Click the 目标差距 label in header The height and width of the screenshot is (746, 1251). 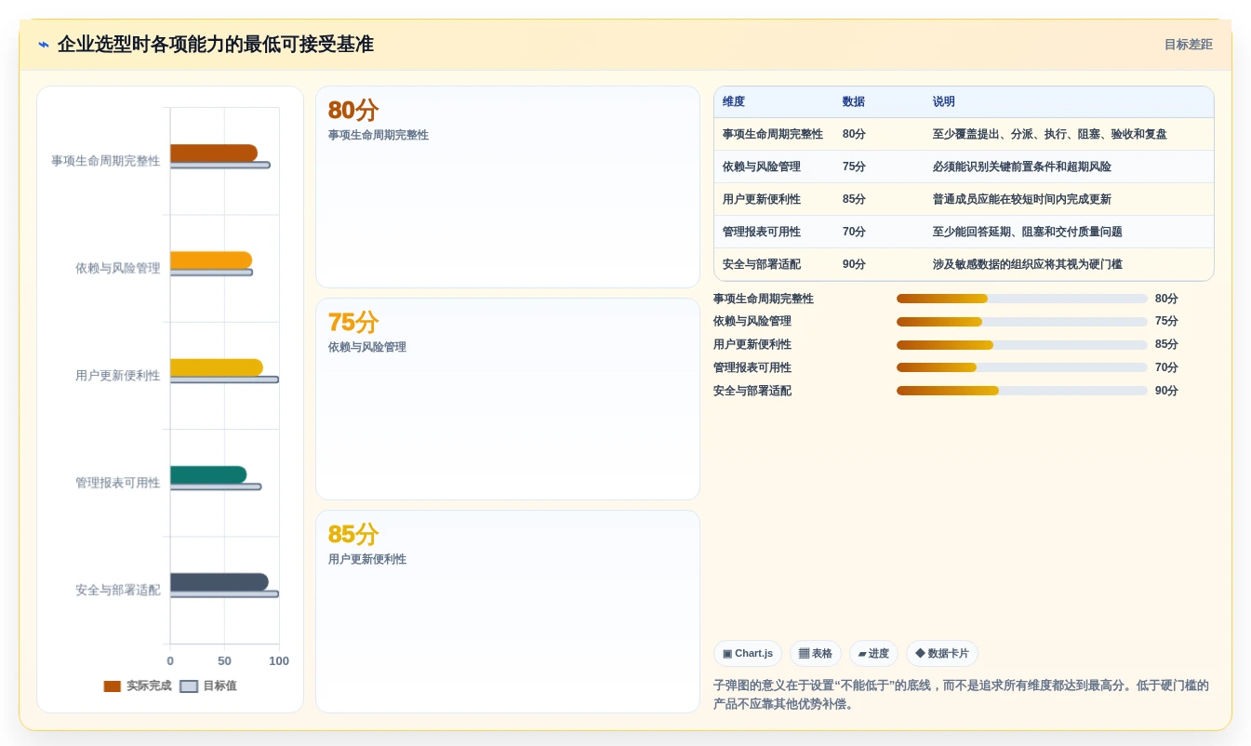point(1189,45)
